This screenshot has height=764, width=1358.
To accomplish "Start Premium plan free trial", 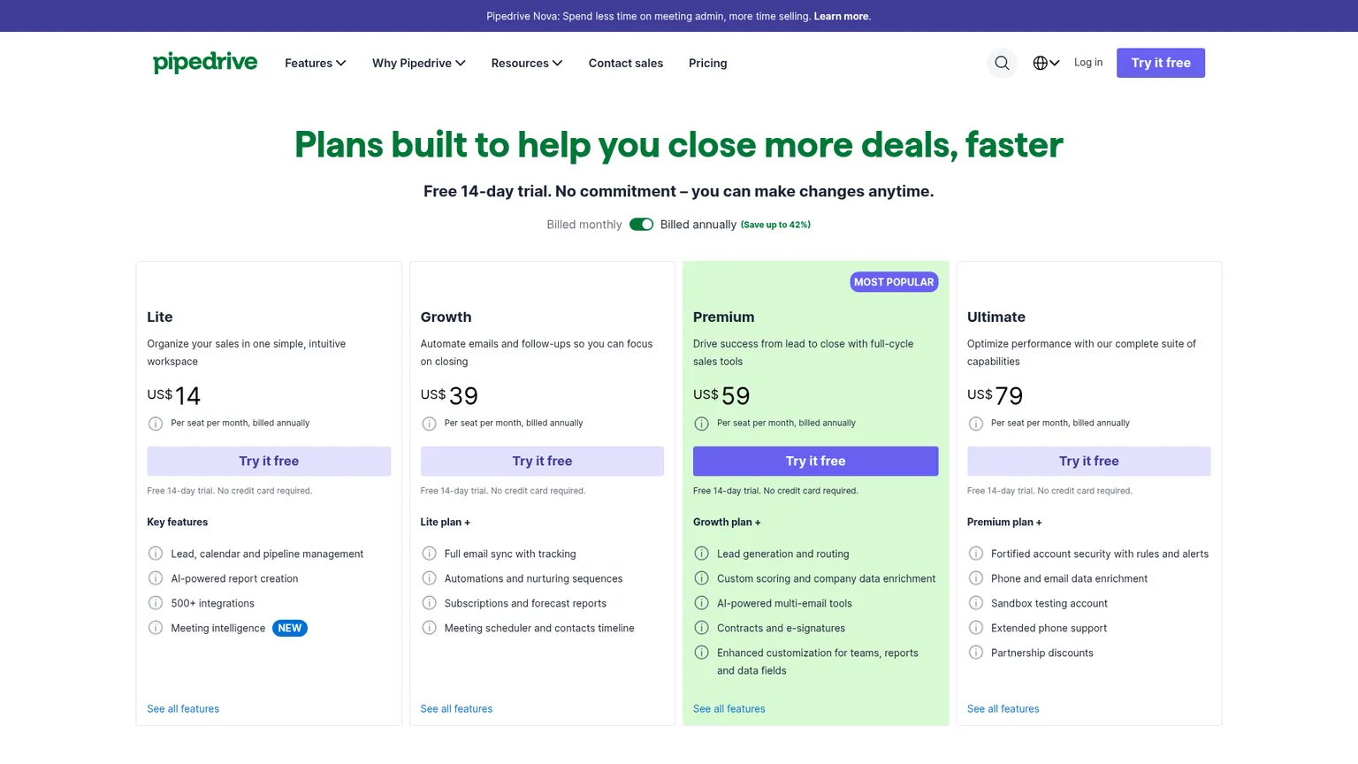I will [815, 462].
